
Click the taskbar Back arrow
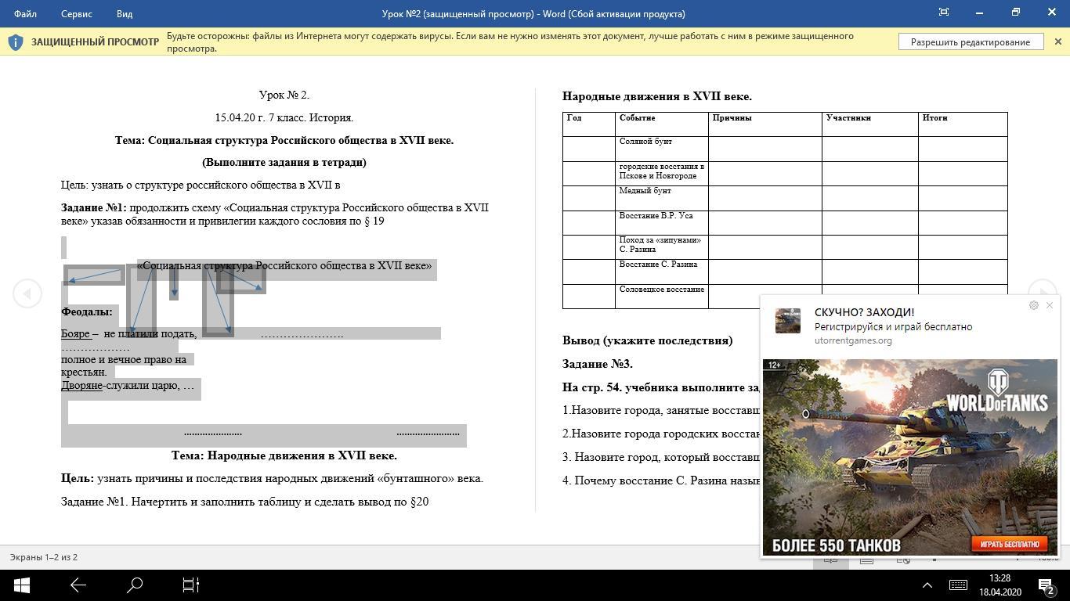pyautogui.click(x=78, y=585)
